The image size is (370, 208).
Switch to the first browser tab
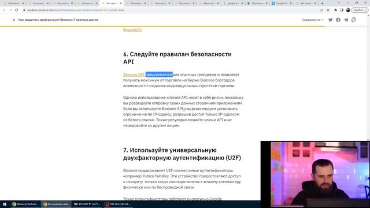click(x=14, y=3)
